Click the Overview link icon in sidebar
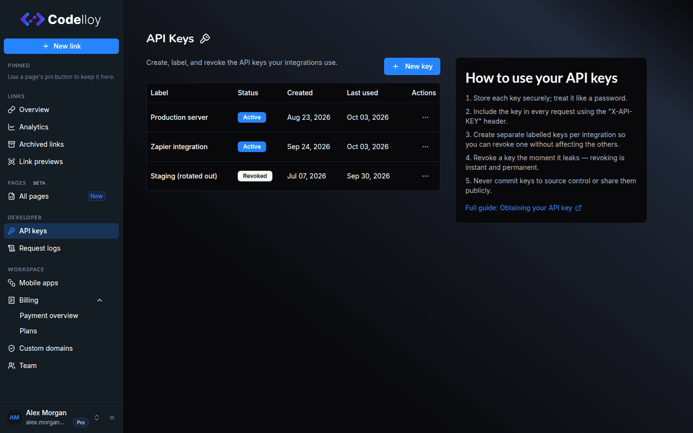 click(x=12, y=110)
